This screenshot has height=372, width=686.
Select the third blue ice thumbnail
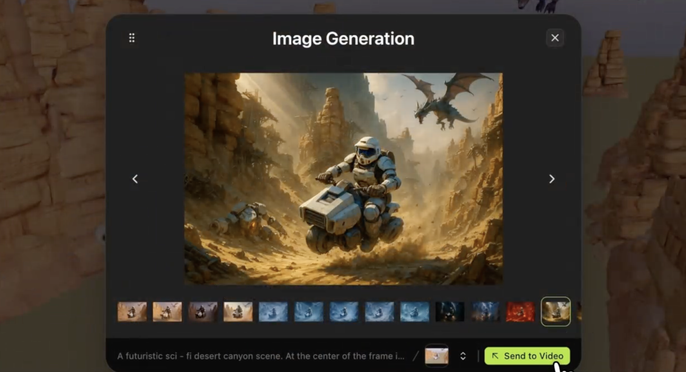coord(344,311)
